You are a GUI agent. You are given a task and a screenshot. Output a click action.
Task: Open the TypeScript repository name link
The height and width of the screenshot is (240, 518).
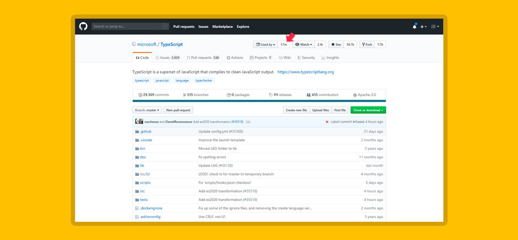click(172, 44)
